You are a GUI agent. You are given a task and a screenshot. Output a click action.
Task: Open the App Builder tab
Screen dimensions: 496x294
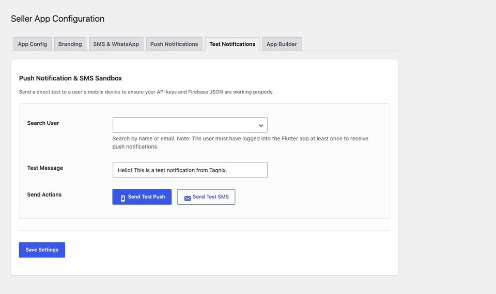coord(282,44)
